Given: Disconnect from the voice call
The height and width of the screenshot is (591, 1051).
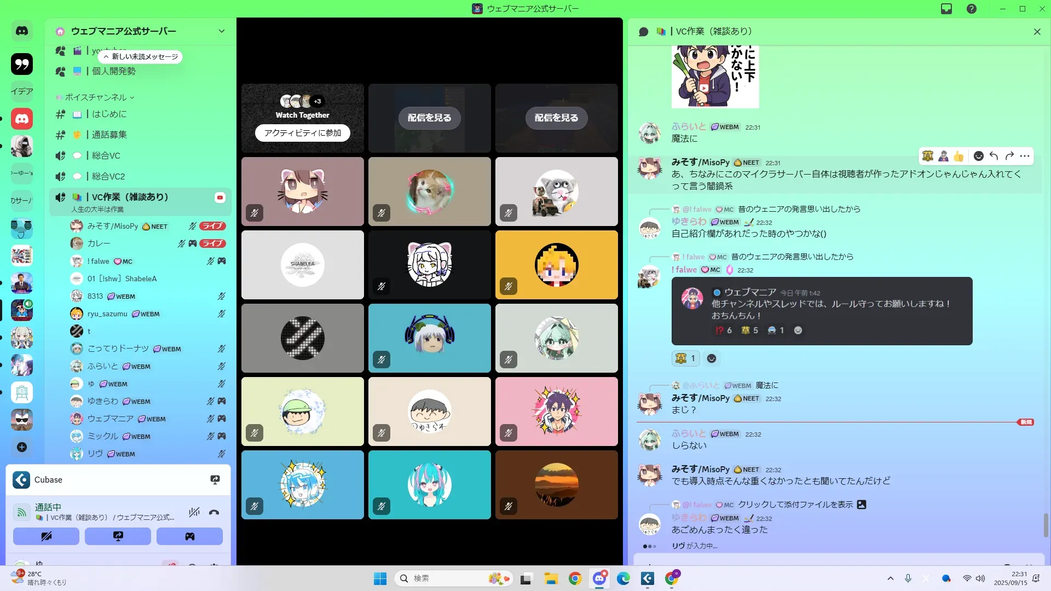Looking at the screenshot, I should click(214, 512).
